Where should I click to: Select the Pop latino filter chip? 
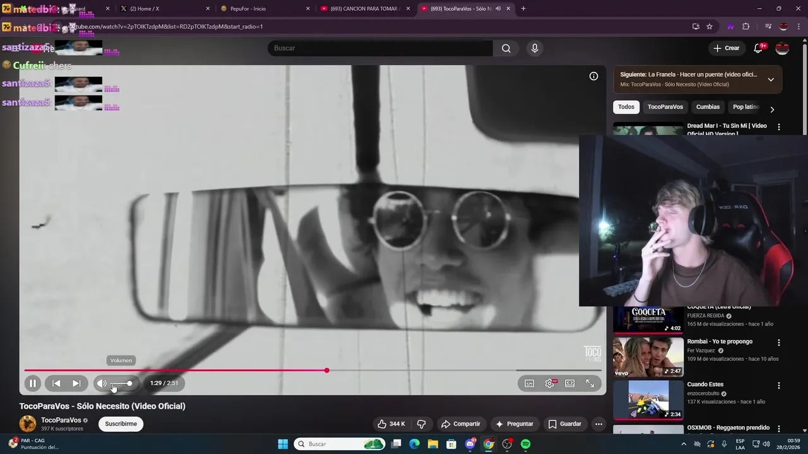tap(746, 107)
